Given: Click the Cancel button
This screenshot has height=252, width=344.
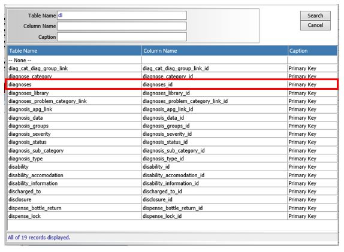Looking at the screenshot, I should click(315, 25).
